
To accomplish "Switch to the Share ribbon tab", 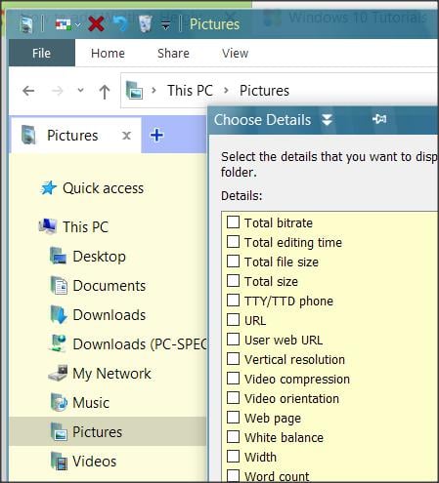I will click(x=173, y=53).
